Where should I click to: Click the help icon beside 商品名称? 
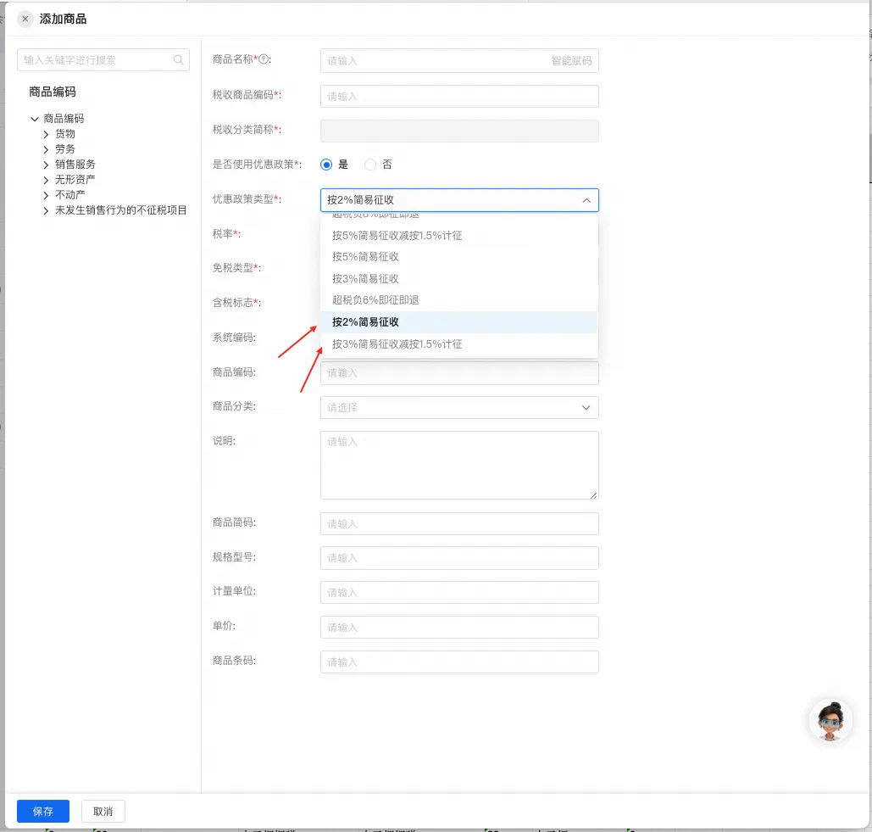pyautogui.click(x=264, y=59)
